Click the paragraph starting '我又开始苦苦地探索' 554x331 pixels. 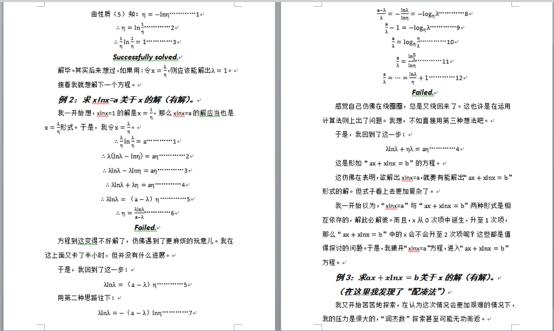419,312
